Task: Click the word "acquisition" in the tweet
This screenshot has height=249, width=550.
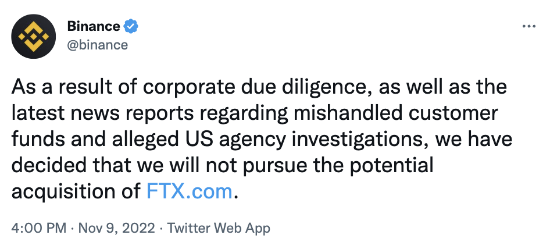Action: tap(62, 191)
